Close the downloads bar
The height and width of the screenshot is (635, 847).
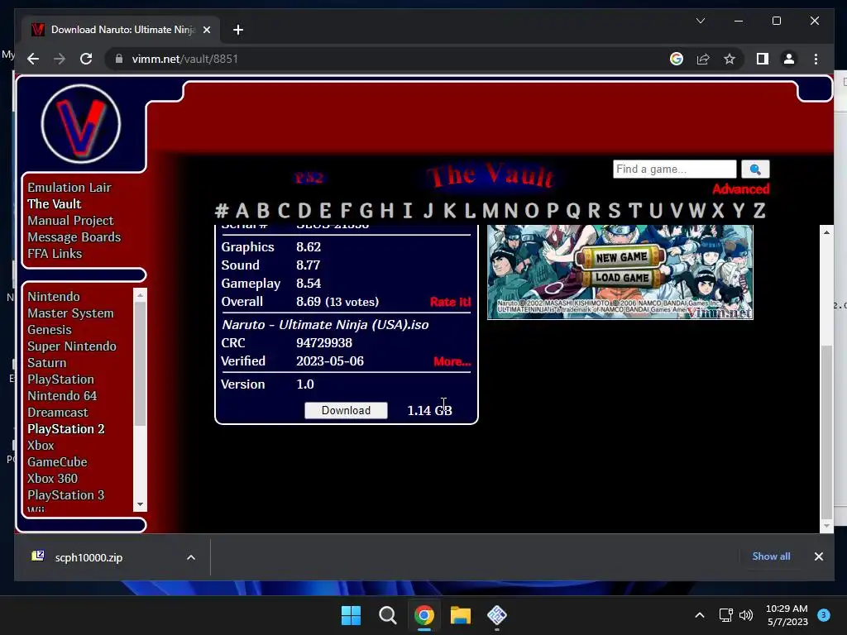818,556
